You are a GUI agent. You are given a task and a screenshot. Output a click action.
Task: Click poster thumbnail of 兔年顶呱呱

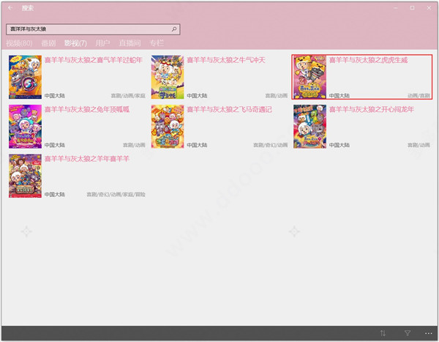25,127
